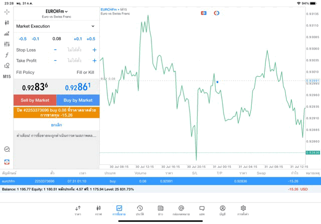Increase volume by +0.1
321x224 pixels.
tap(78, 39)
